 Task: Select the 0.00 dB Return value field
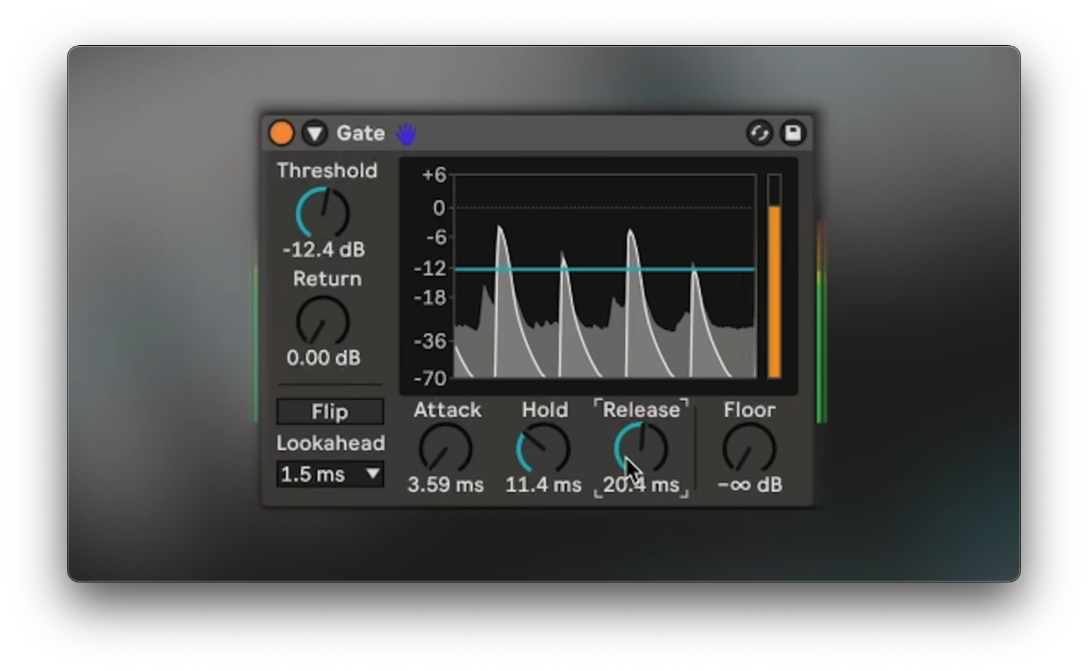(x=324, y=358)
